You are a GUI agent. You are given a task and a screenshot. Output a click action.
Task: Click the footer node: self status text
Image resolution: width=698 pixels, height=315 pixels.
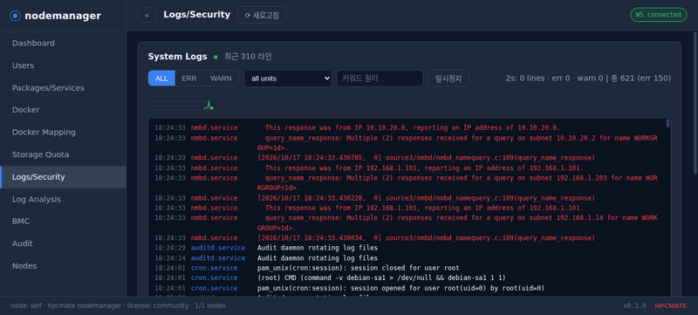pyautogui.click(x=118, y=305)
